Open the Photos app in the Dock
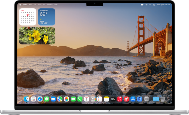189x115 pixels. point(66,99)
